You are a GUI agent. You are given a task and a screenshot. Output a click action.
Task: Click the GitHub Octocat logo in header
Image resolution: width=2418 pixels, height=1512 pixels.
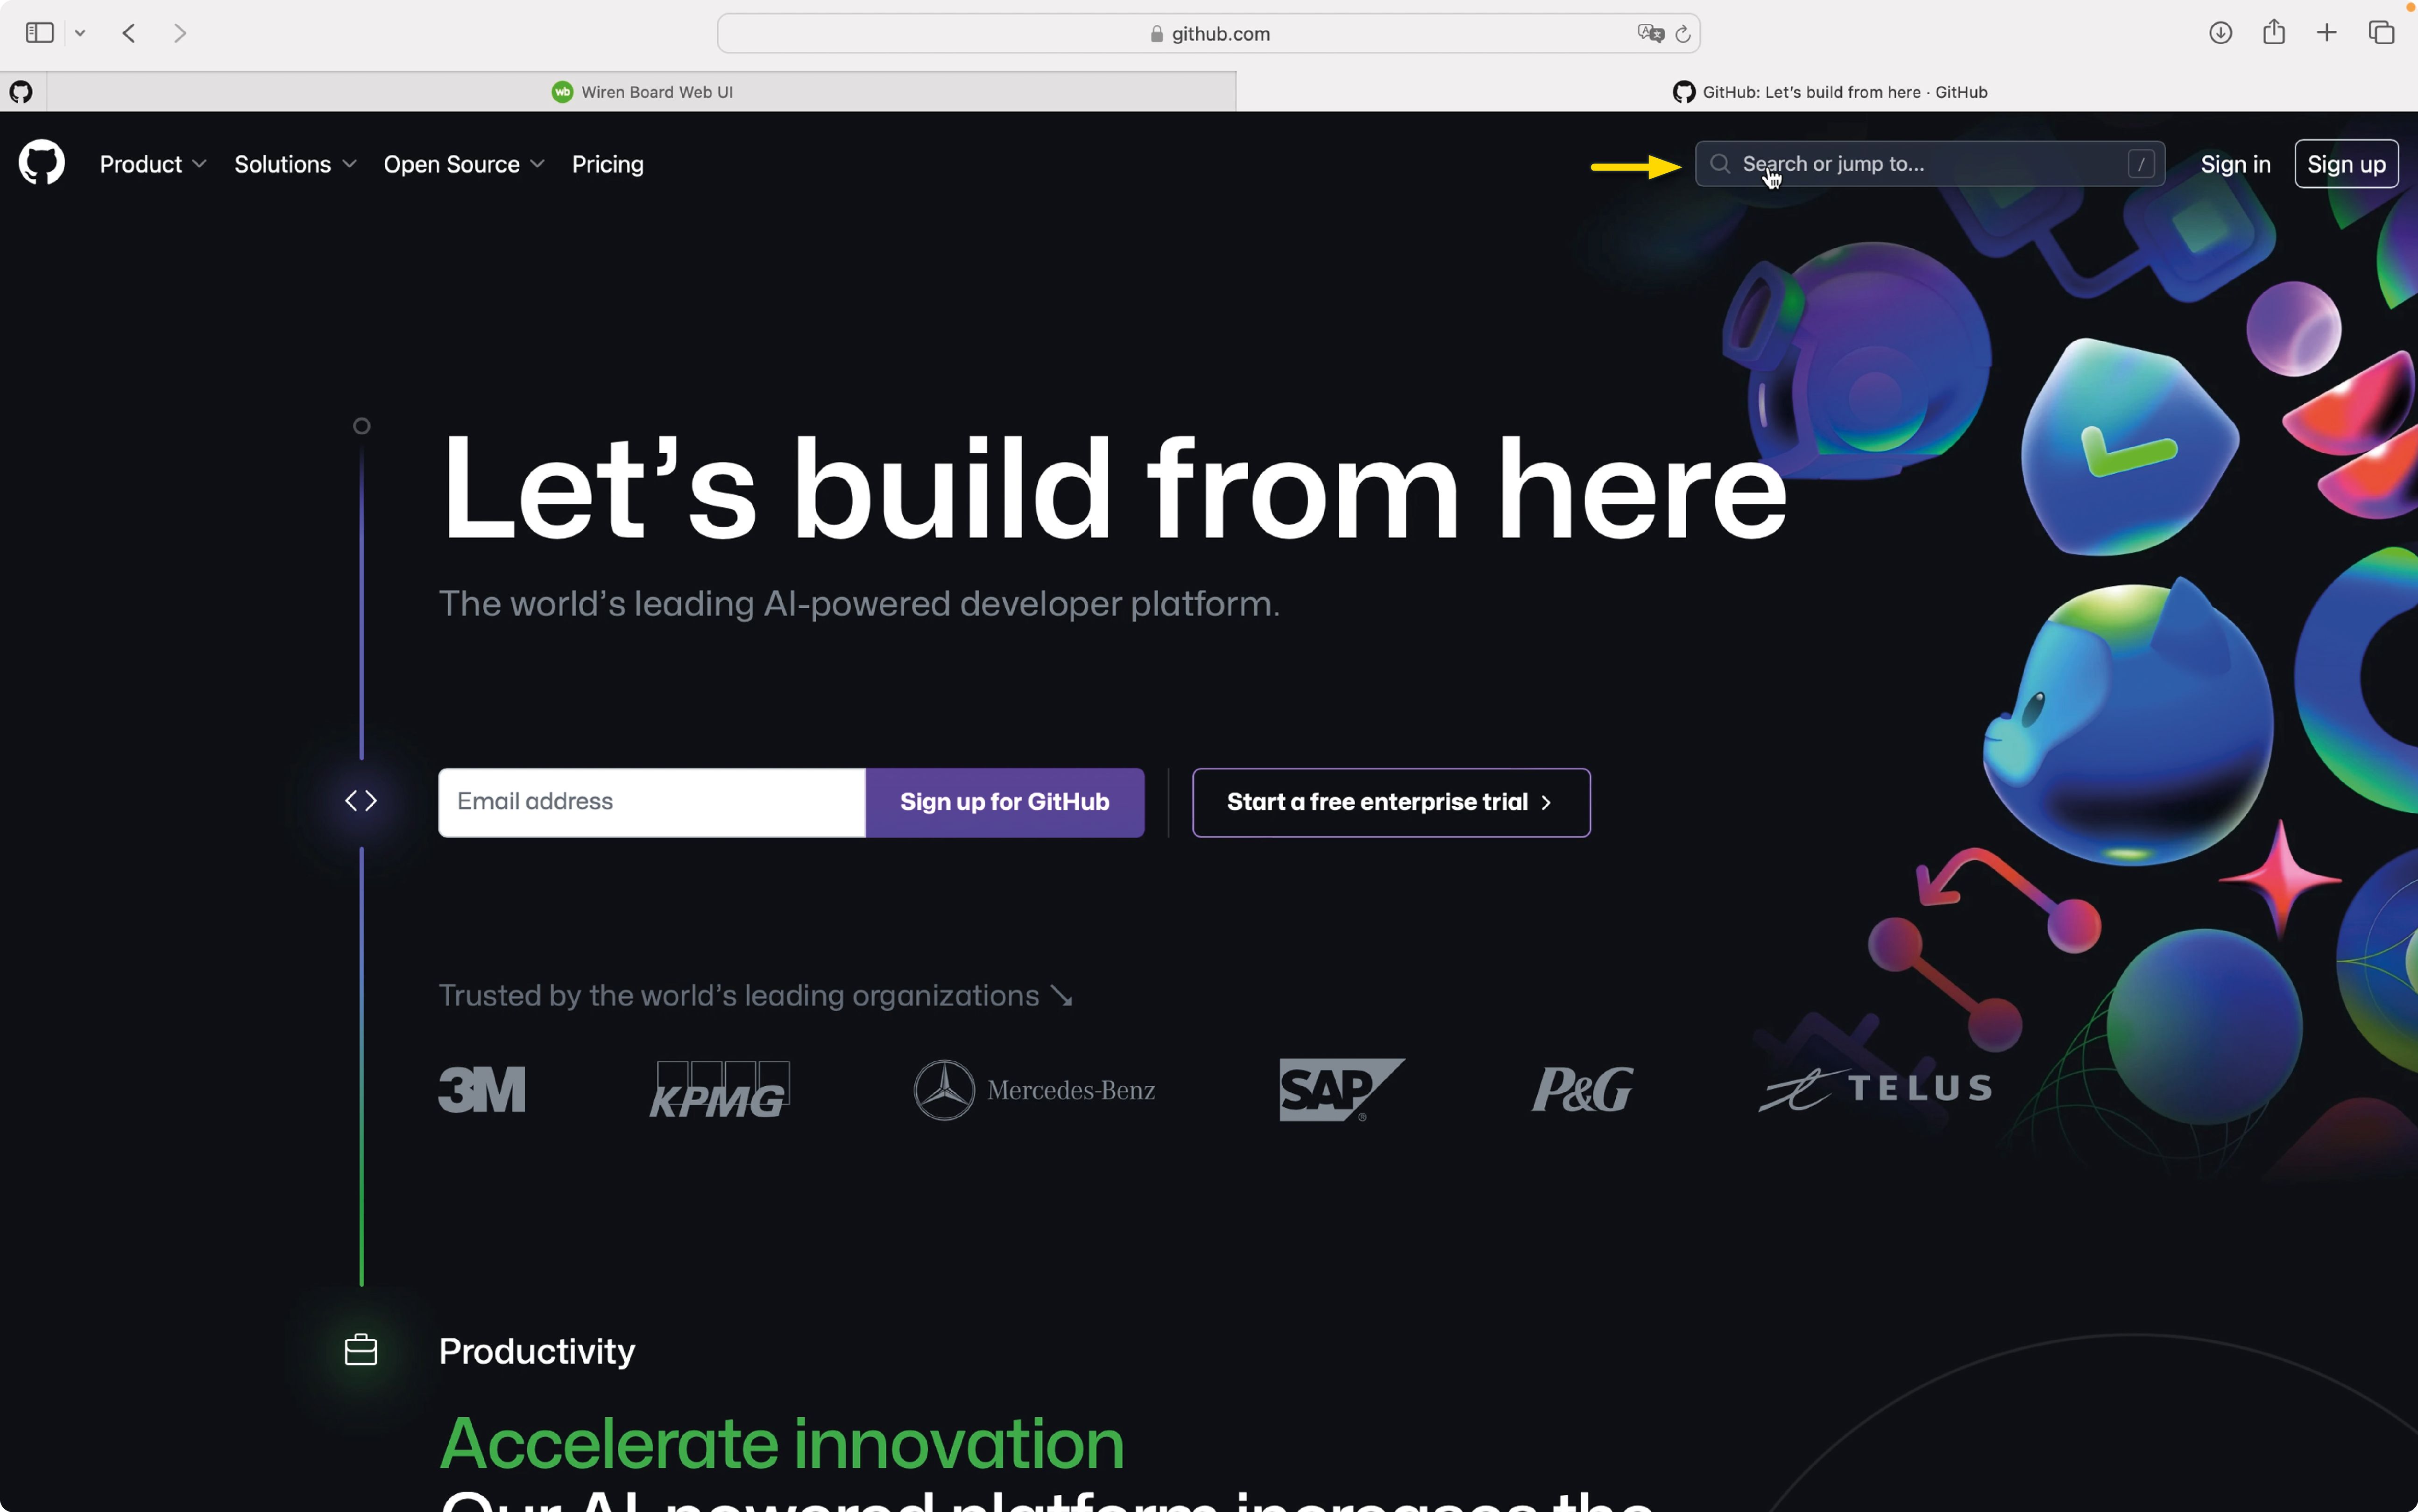coord(41,163)
